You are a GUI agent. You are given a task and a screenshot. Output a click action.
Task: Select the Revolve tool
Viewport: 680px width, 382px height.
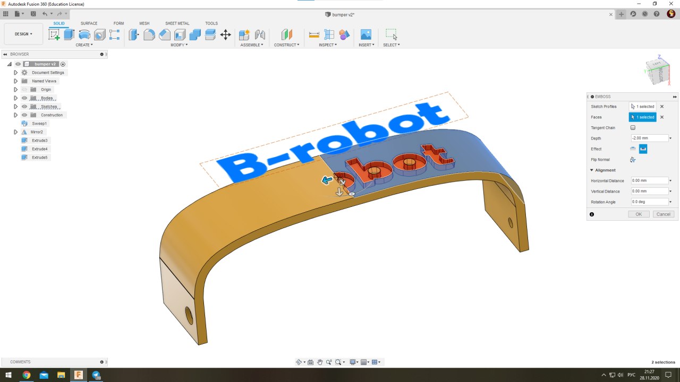(x=84, y=35)
